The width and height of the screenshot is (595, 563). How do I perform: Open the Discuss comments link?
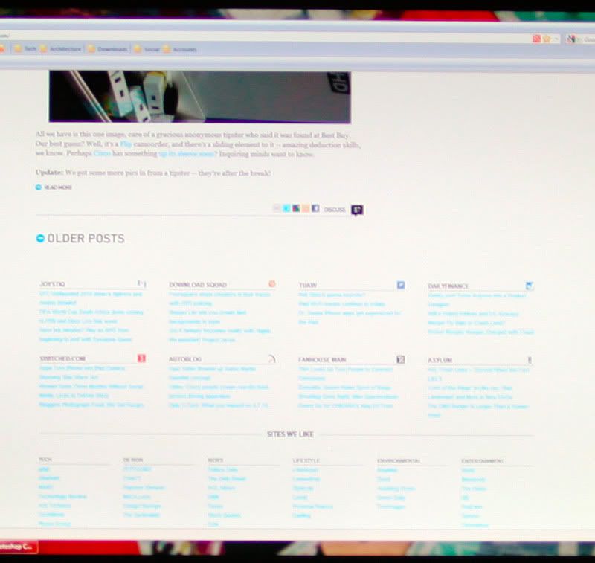[x=334, y=210]
